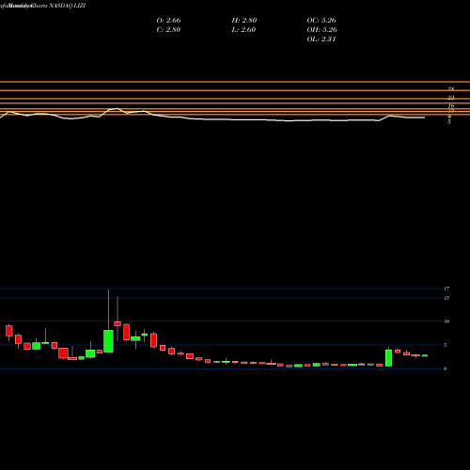Click the '16' label on the upper scale
The image size is (470, 470).
(451, 106)
